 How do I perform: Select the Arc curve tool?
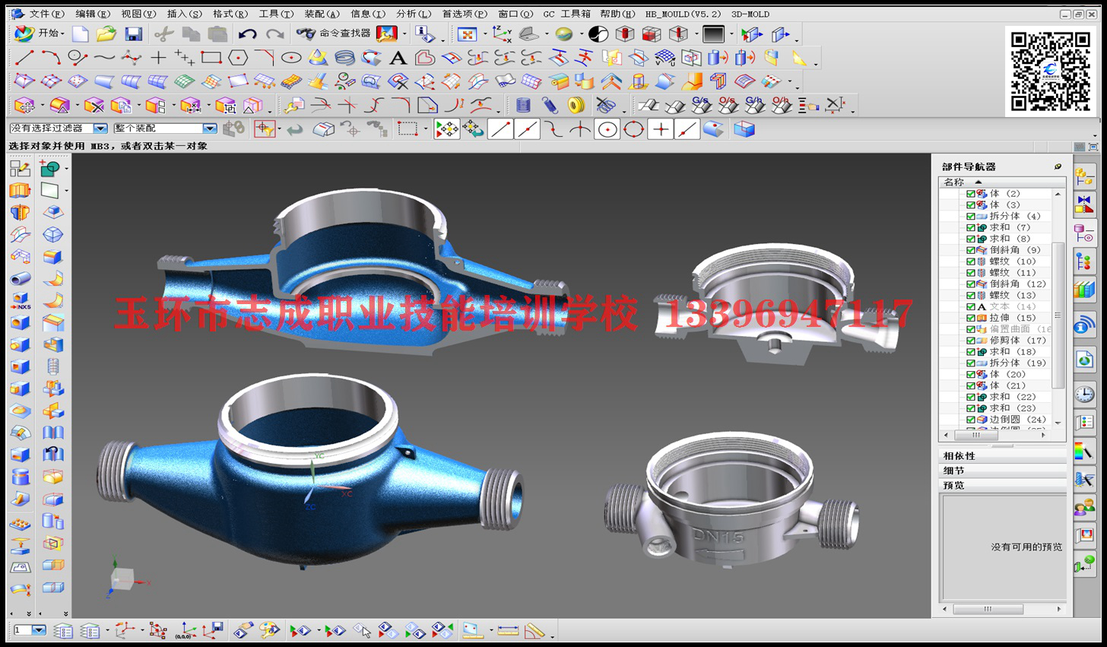click(x=51, y=57)
